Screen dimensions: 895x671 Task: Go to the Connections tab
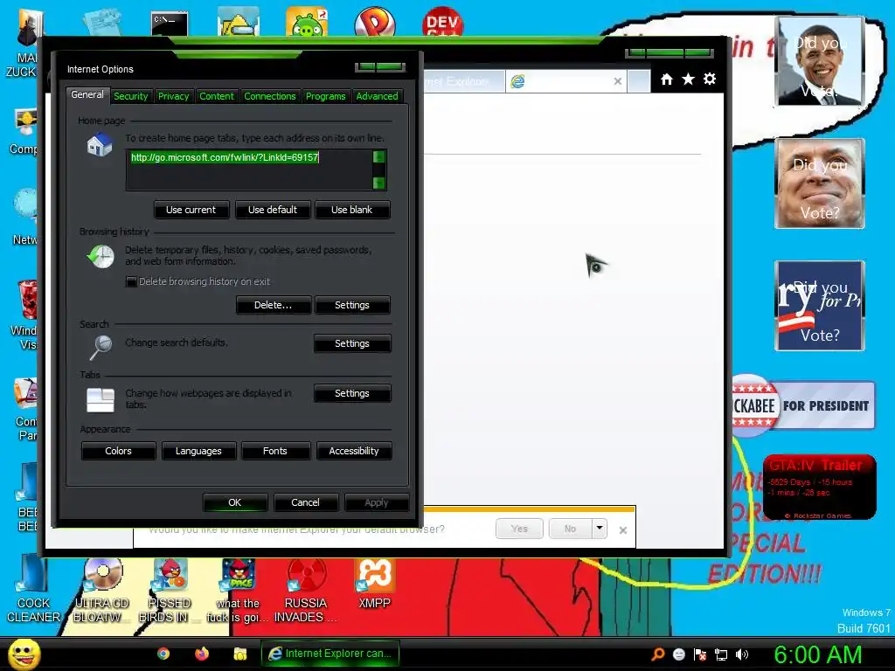(x=270, y=96)
